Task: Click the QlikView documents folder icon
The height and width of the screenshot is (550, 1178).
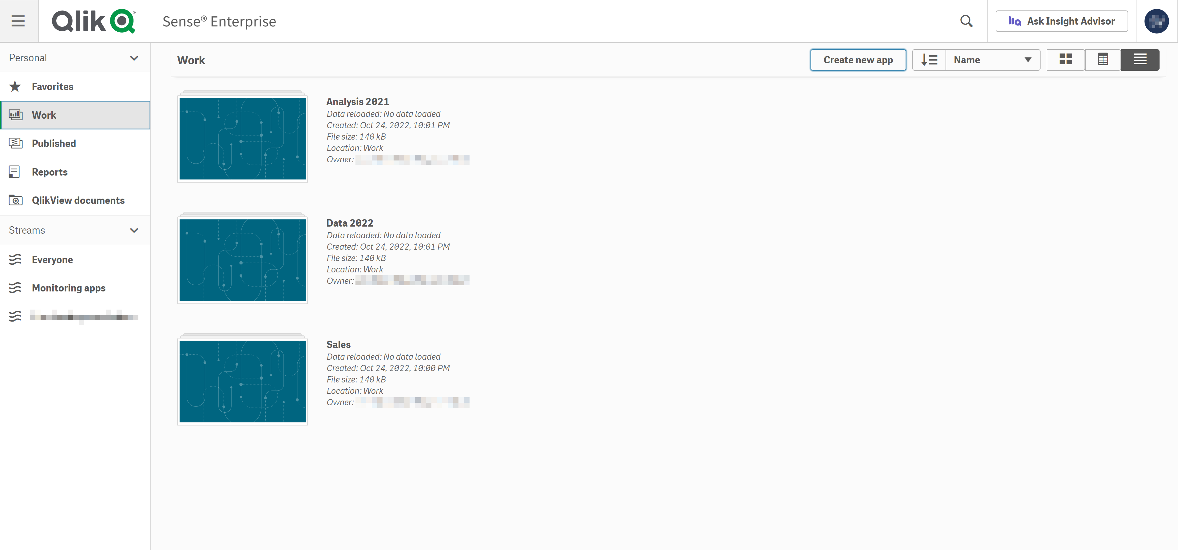Action: coord(16,200)
